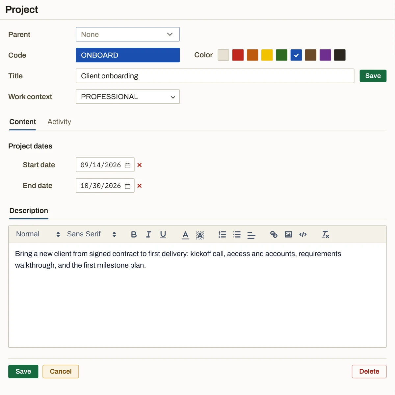Viewport: 395px width, 395px height.
Task: Choose the orange color swatch
Action: click(x=252, y=55)
